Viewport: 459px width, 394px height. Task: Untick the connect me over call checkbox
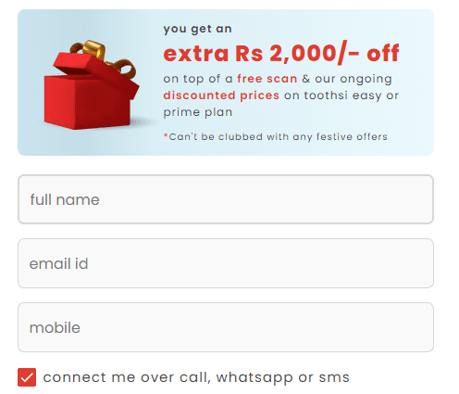[x=27, y=377]
